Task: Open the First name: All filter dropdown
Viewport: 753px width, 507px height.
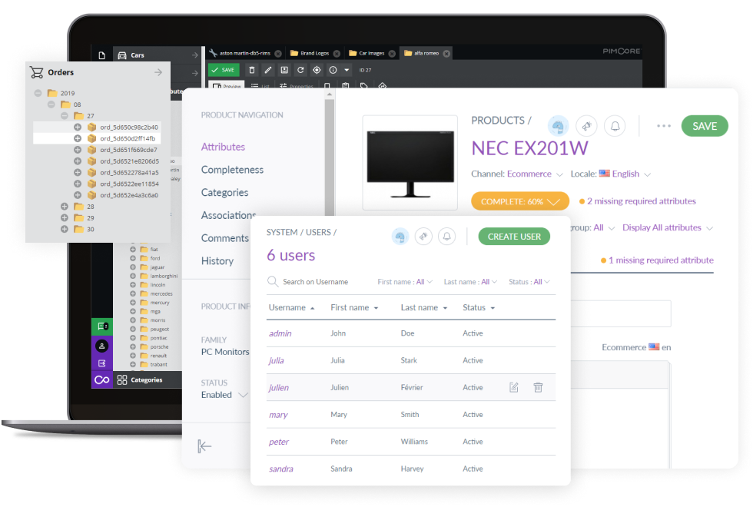Action: [x=405, y=282]
